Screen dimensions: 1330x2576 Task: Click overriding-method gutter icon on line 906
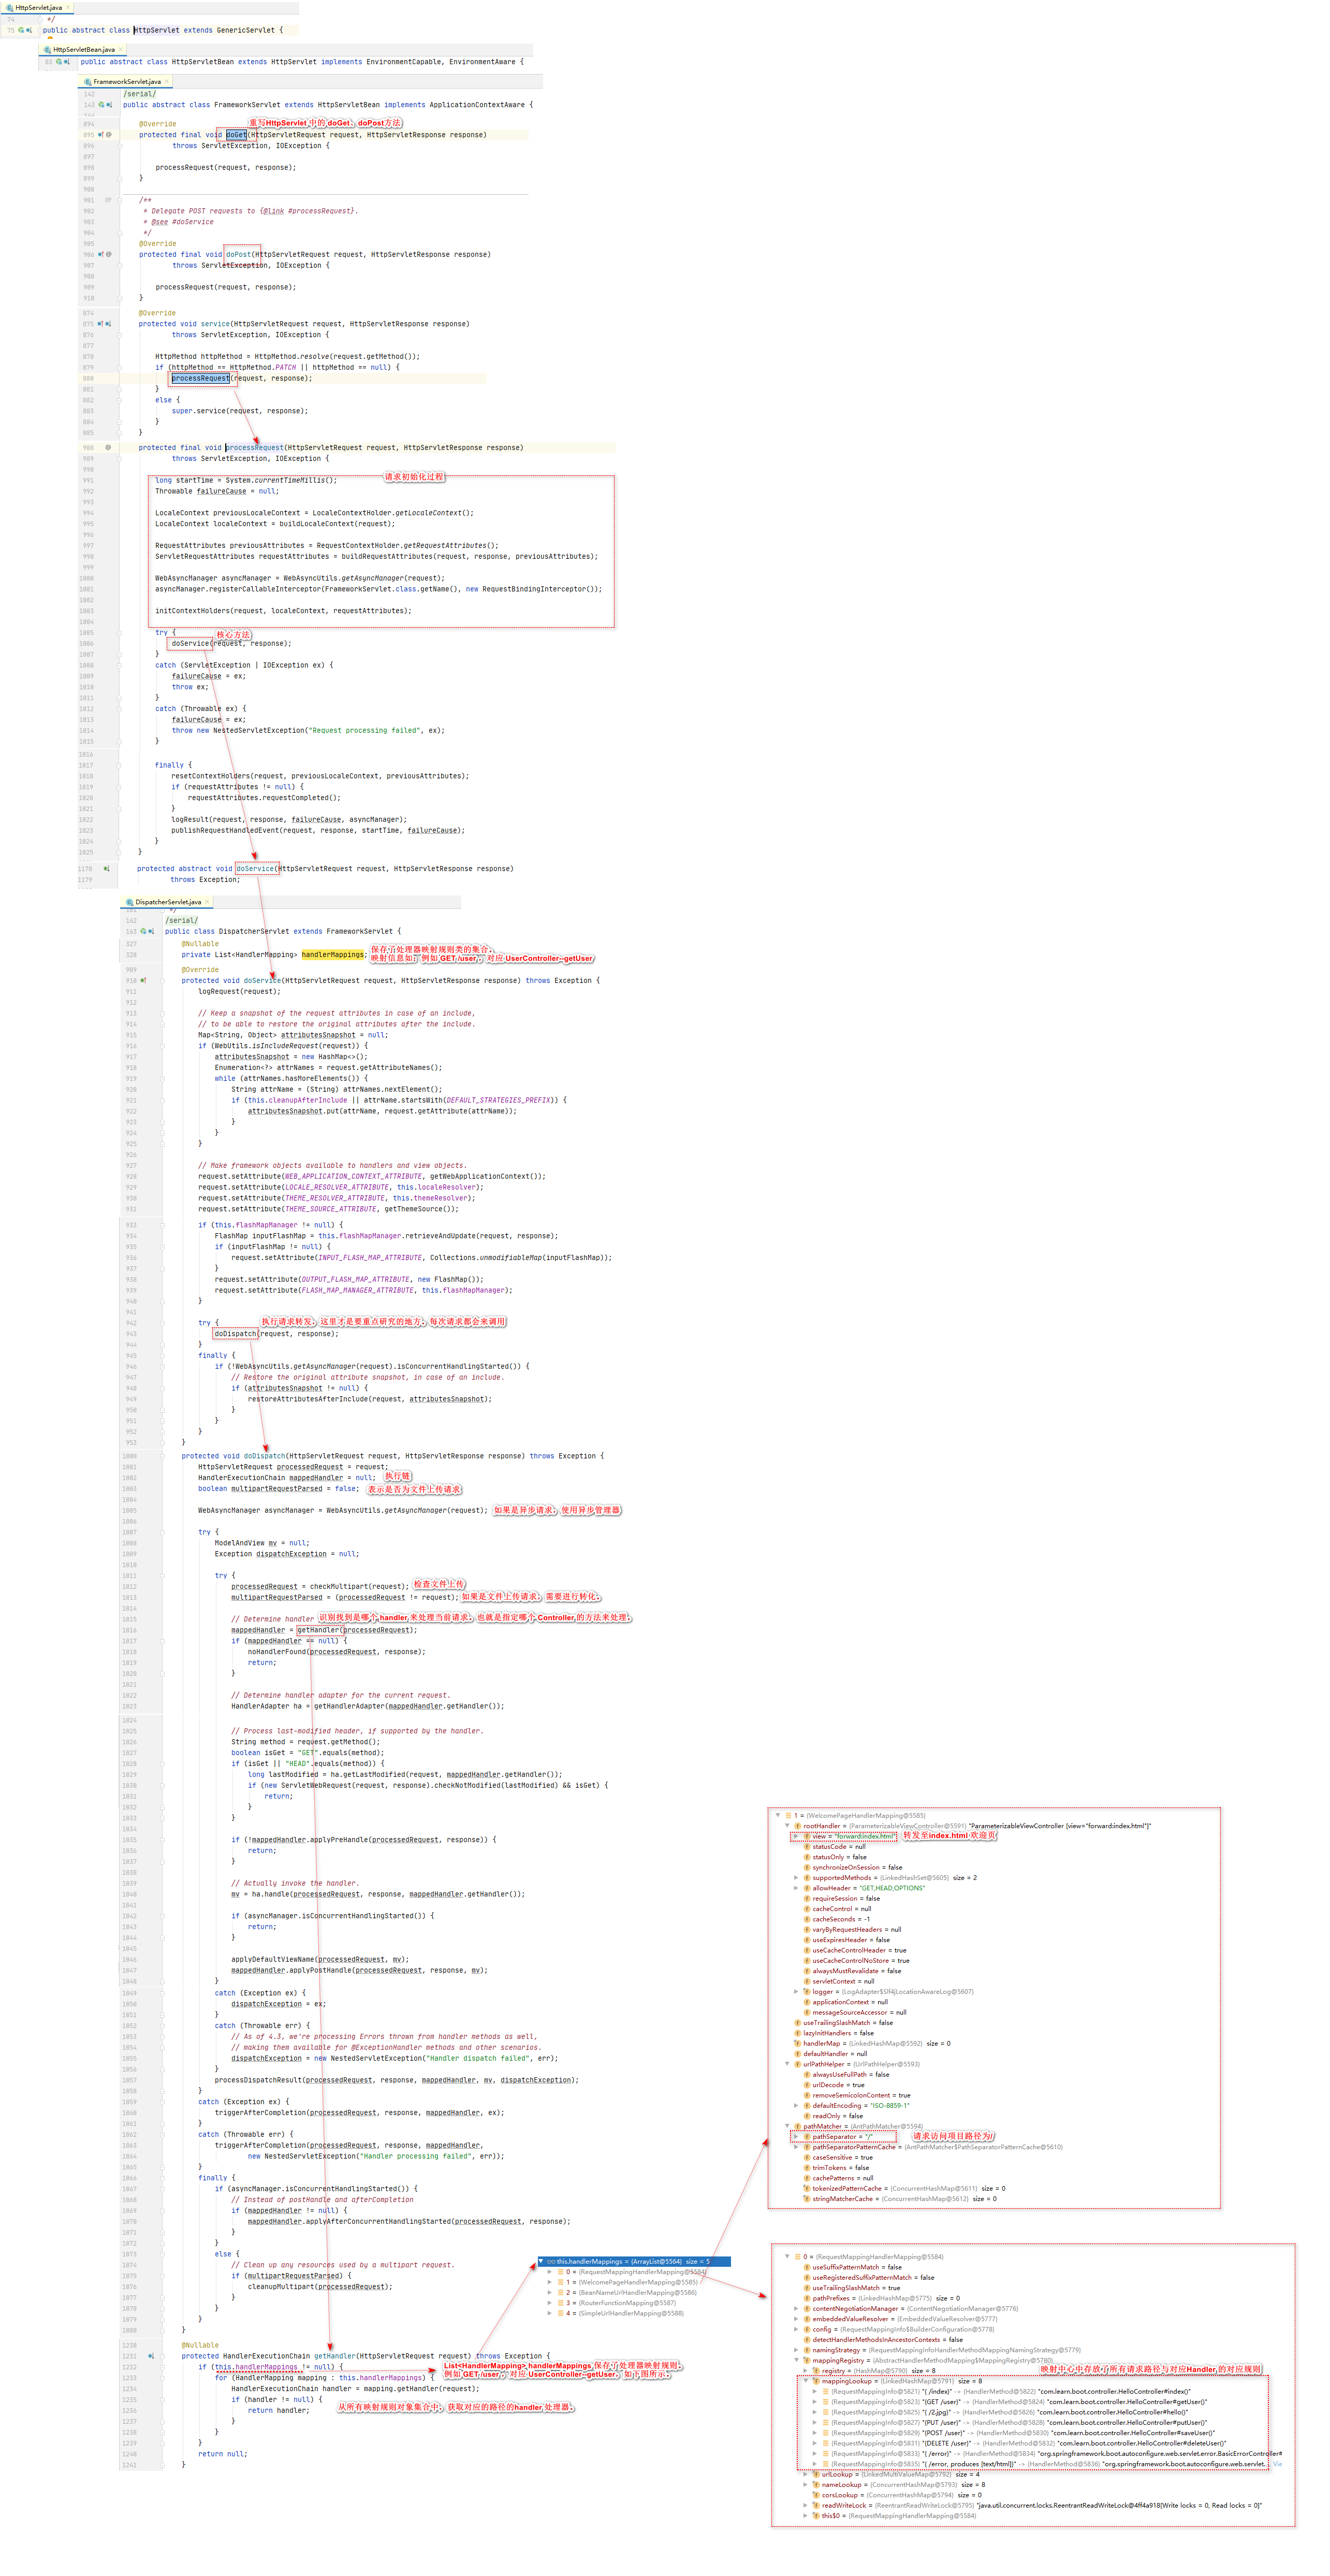click(101, 255)
